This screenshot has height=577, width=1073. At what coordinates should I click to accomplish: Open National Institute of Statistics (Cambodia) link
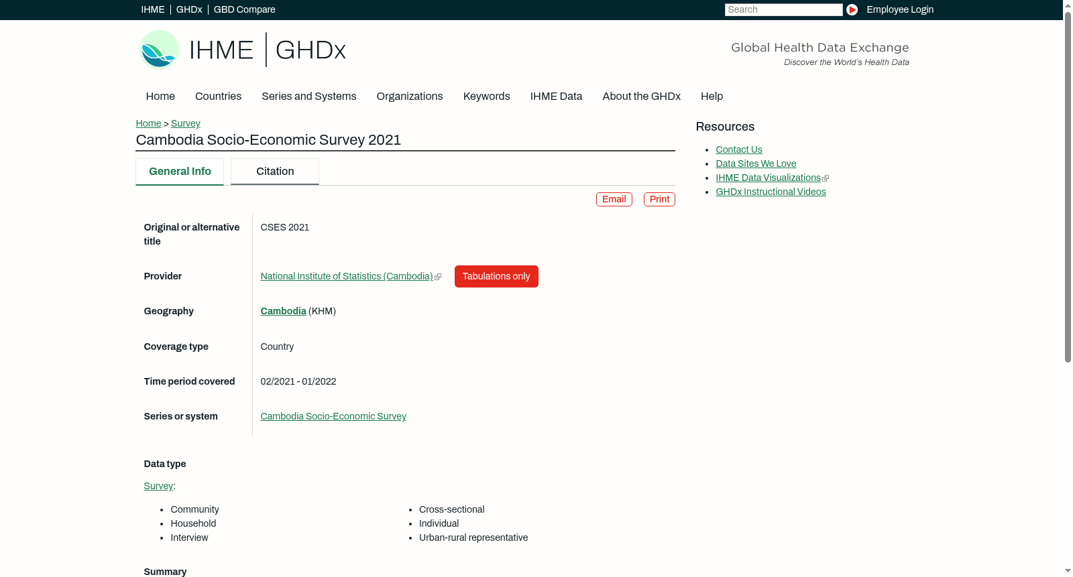click(347, 276)
